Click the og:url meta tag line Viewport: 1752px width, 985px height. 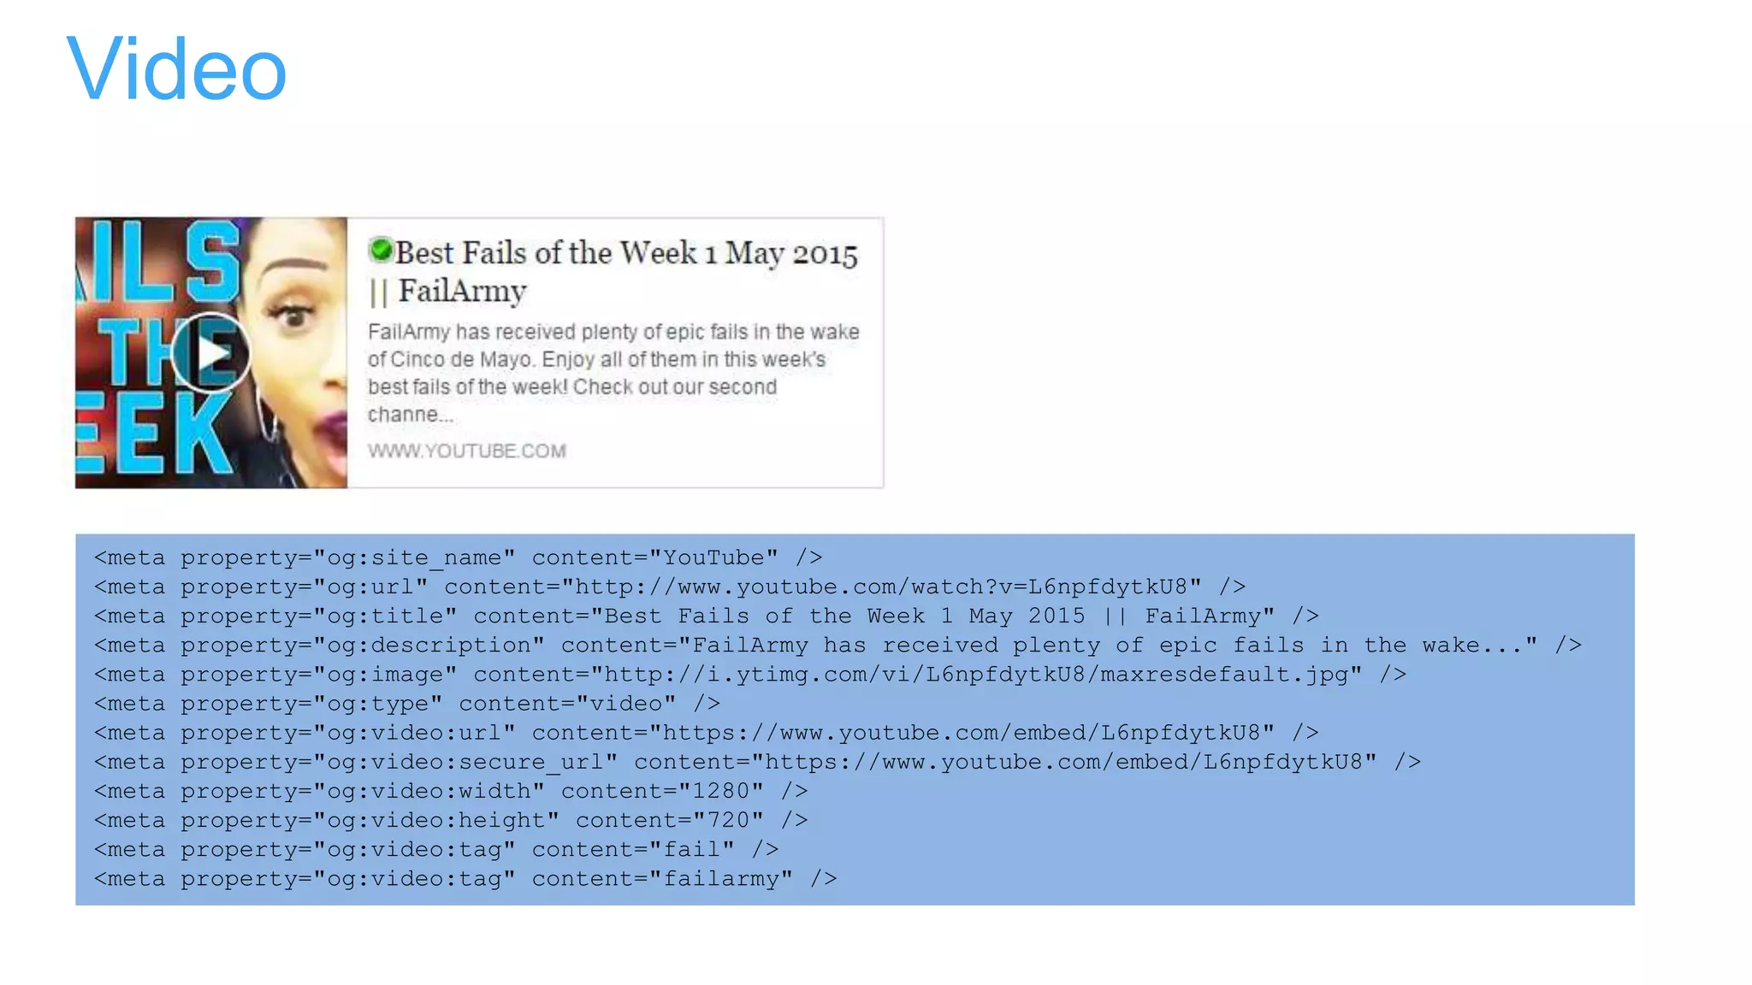point(669,587)
